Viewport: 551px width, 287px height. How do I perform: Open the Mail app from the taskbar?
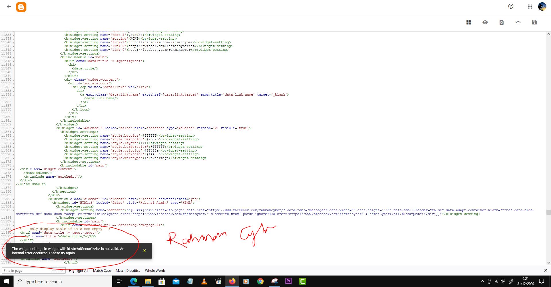point(176,281)
